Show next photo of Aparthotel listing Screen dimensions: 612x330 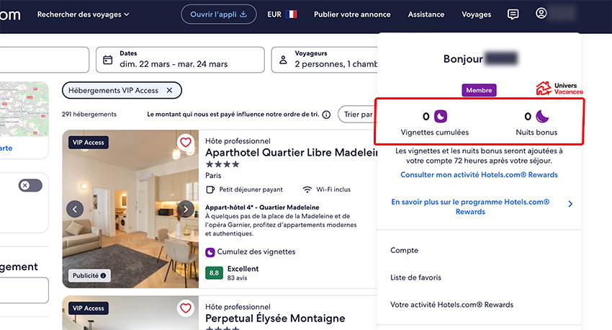[x=186, y=209]
